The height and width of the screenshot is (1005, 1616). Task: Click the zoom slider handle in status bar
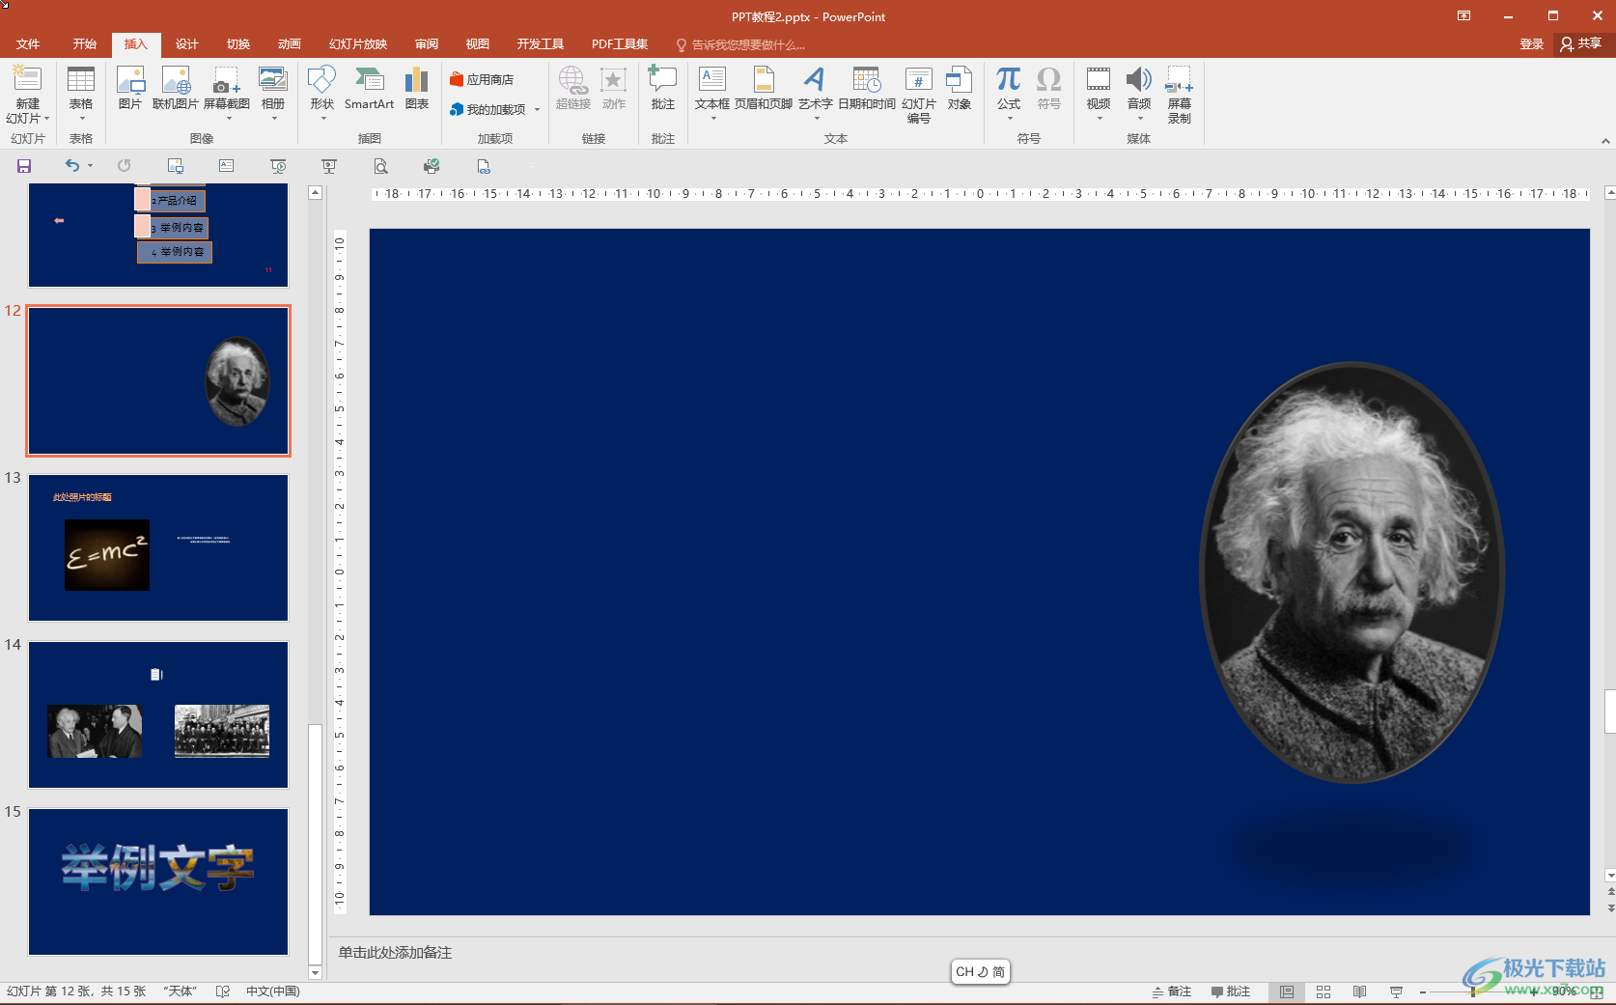1472,991
